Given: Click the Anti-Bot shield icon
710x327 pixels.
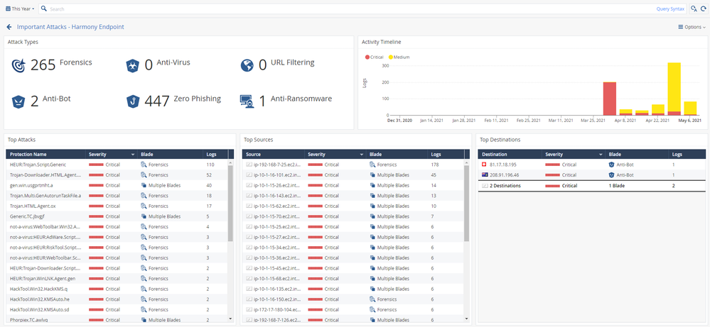Looking at the screenshot, I should [18, 102].
